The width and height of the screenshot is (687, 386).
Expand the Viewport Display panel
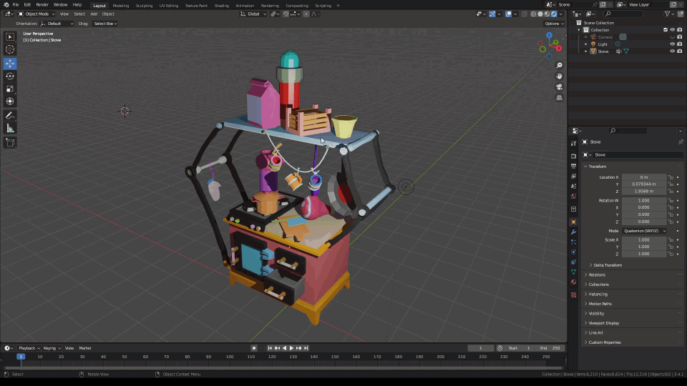[x=603, y=323]
